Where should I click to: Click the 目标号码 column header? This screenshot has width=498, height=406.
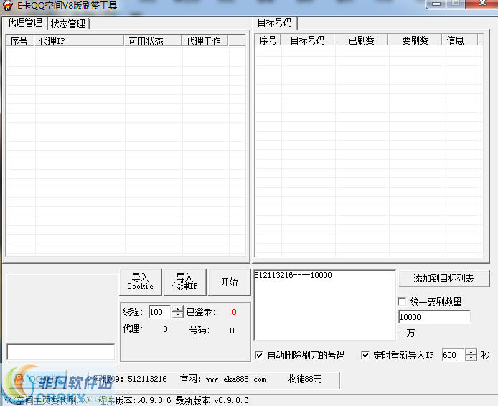tap(307, 40)
